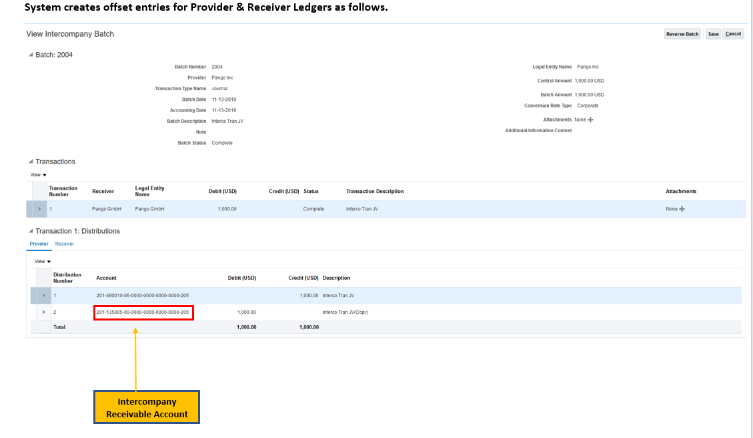Image resolution: width=753 pixels, height=438 pixels.
Task: Switch to the Receiver tab
Action: pyautogui.click(x=65, y=244)
